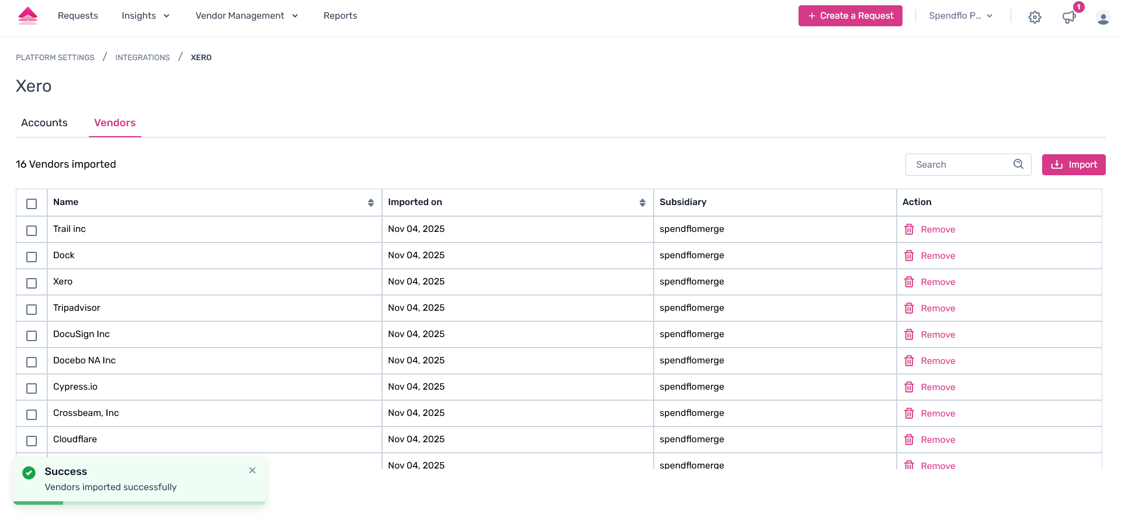
Task: Click the green success checkmark icon
Action: 29,473
